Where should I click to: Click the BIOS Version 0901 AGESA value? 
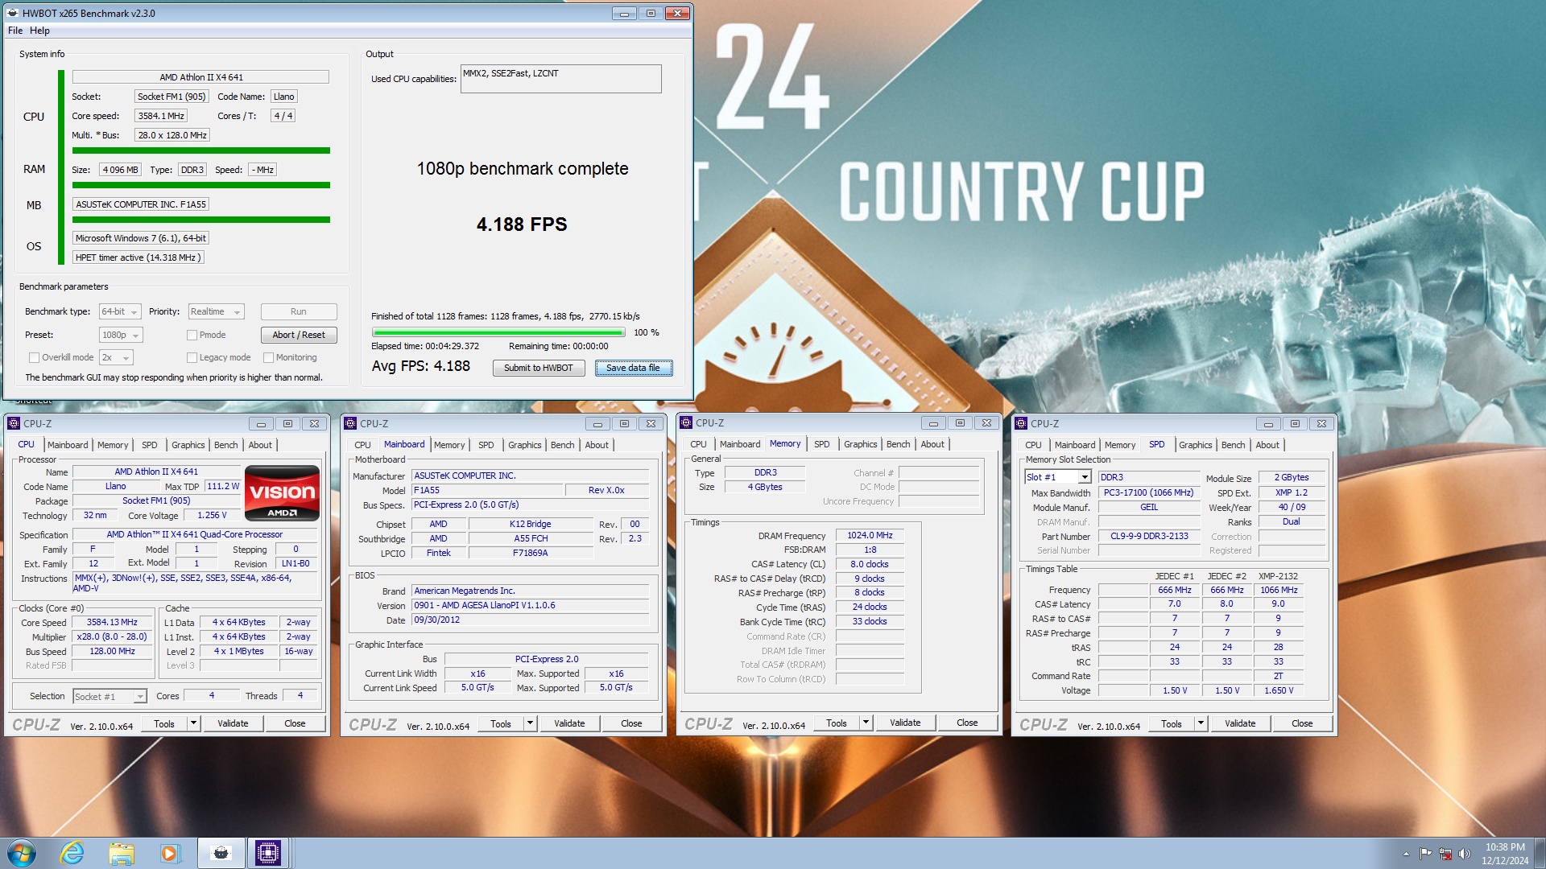pos(530,605)
